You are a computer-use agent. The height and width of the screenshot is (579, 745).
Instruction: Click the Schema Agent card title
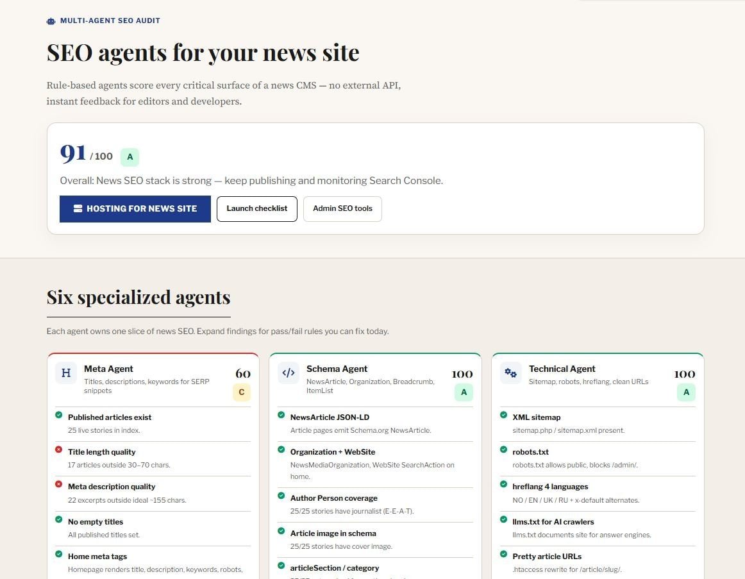tap(337, 369)
